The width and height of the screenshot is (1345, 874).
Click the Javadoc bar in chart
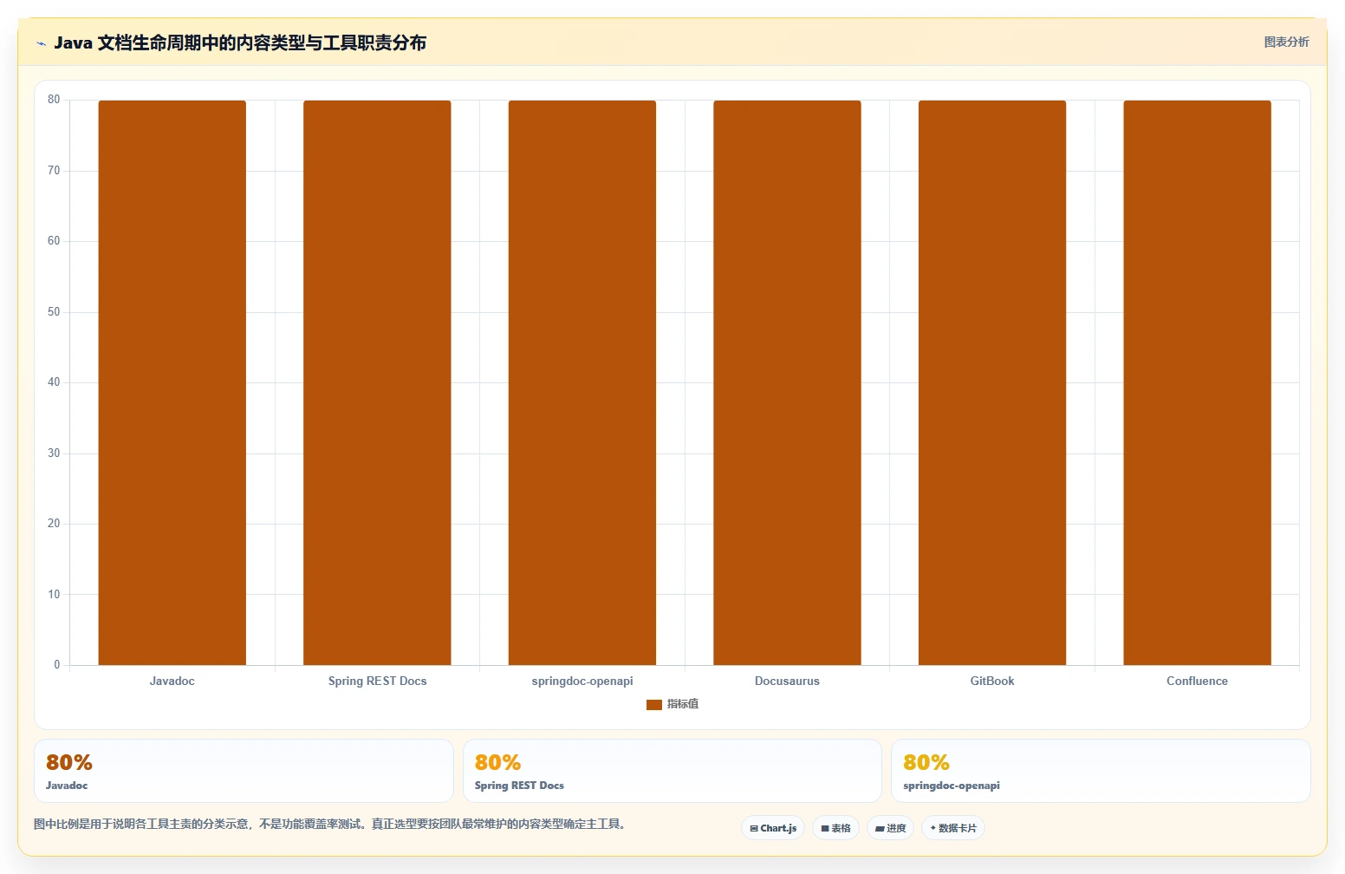tap(172, 382)
